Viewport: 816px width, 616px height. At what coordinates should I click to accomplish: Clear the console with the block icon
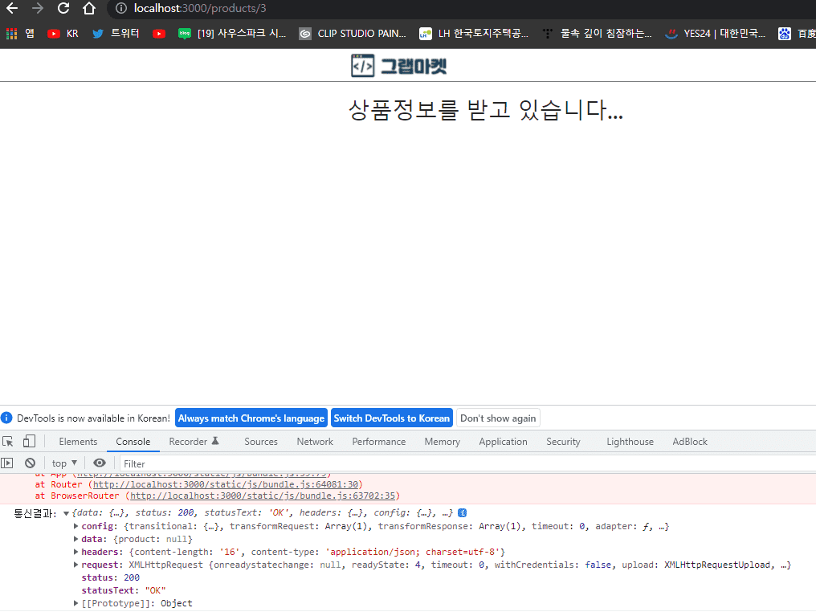(x=31, y=463)
